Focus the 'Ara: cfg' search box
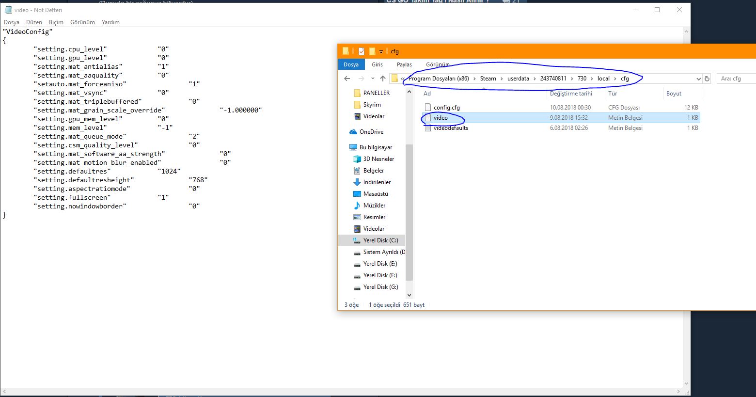Screen dimensions: 756x397 [736, 79]
